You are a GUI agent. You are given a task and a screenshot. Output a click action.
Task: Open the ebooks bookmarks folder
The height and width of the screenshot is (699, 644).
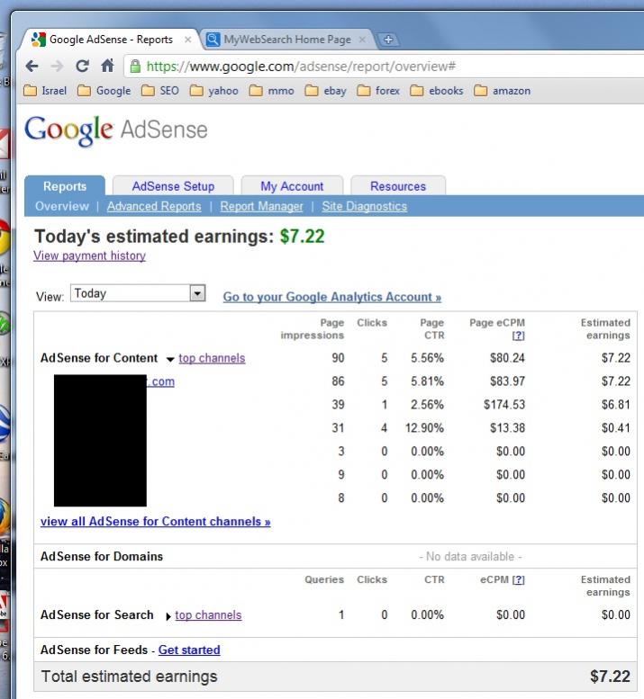tap(437, 91)
